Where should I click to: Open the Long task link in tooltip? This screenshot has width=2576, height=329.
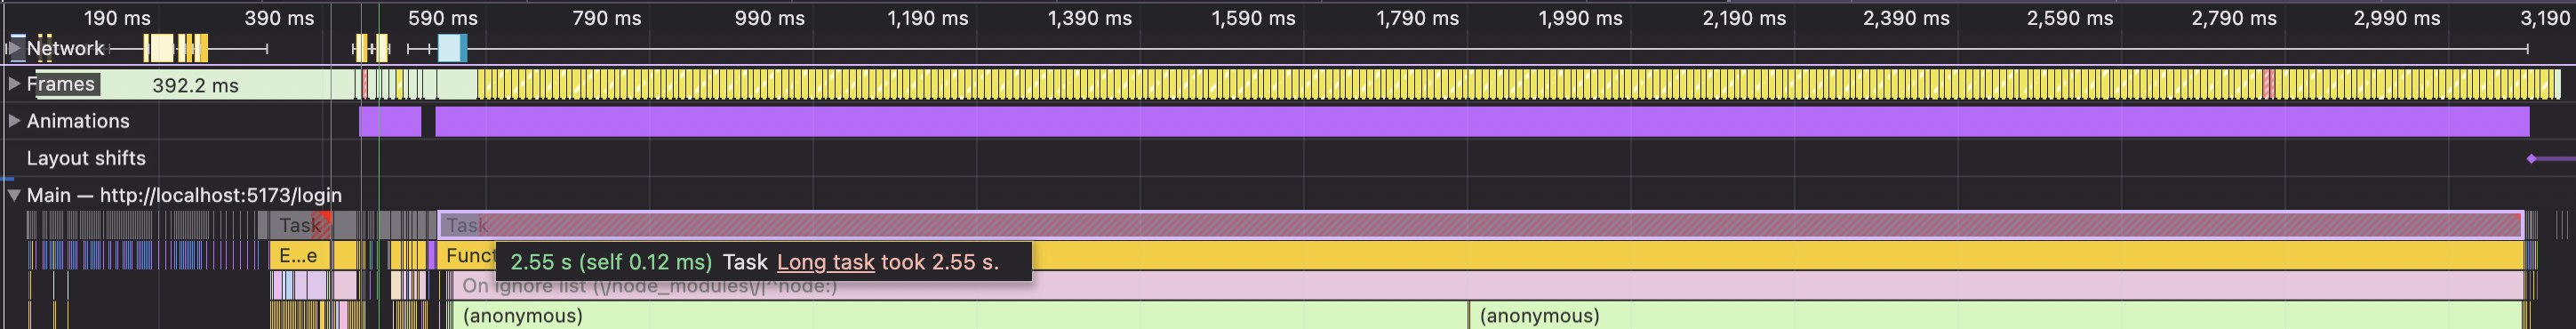825,262
